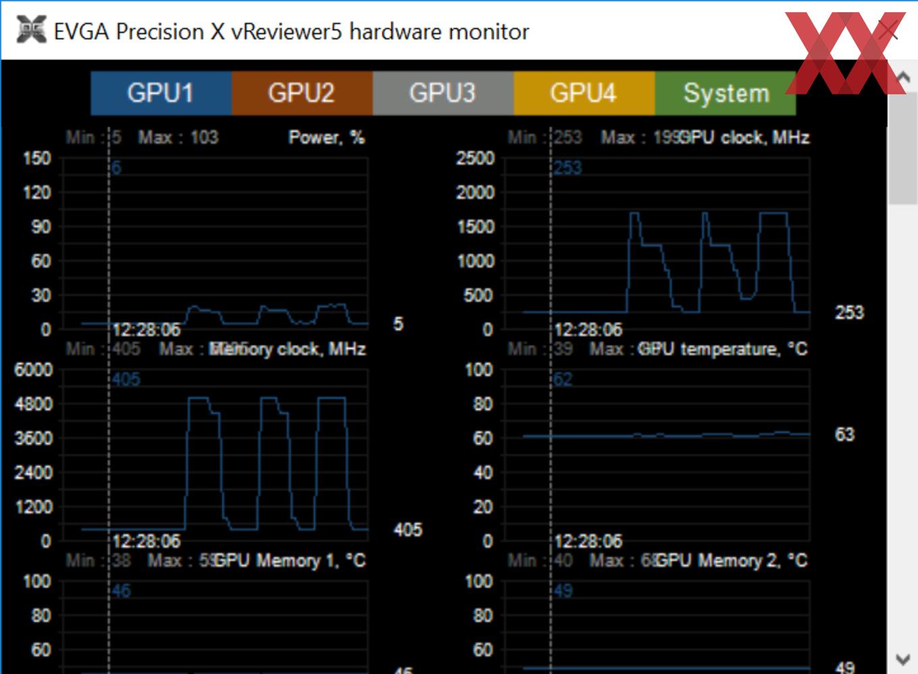
Task: Click the 150 axis label on the Power graph
Action: coord(37,159)
